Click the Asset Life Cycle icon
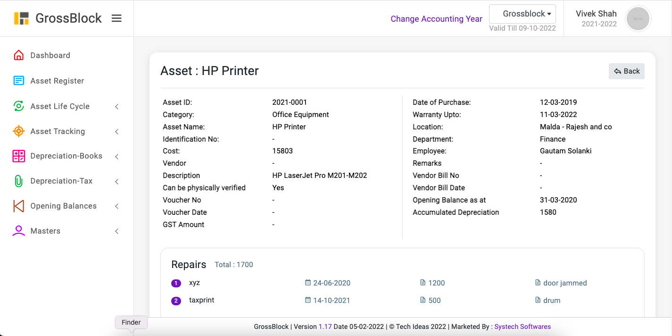 [18, 106]
